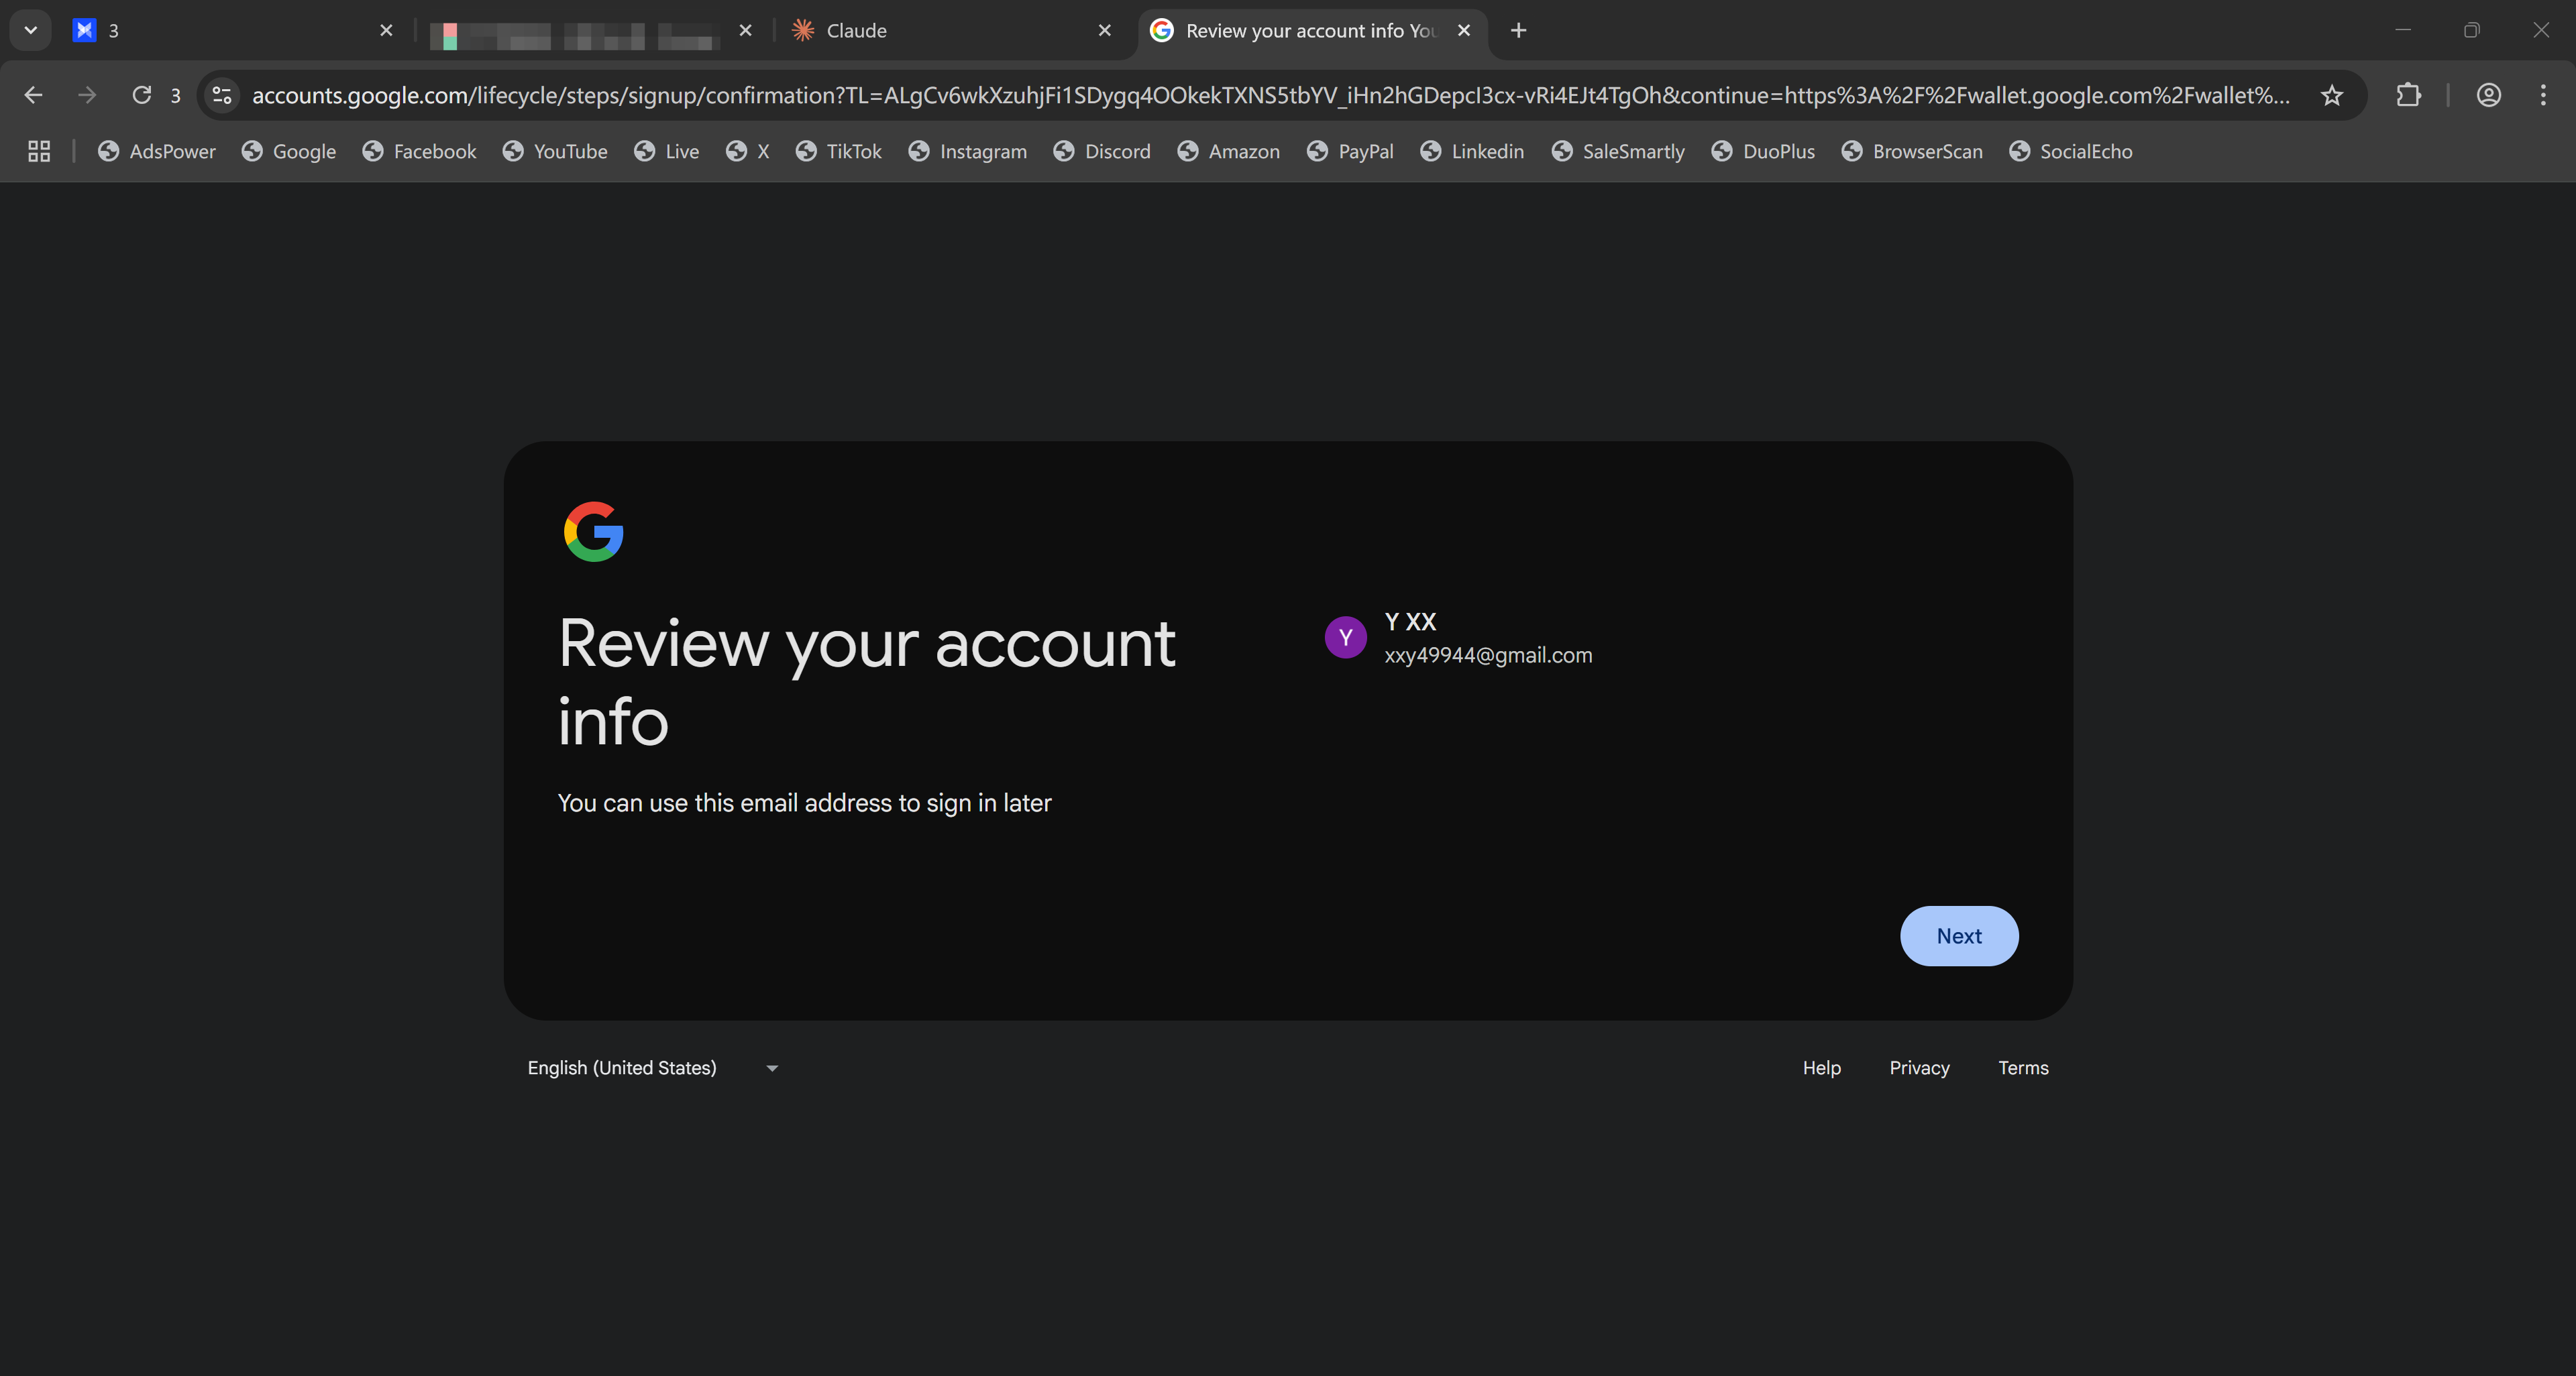Click the browser forward arrow
Image resolution: width=2576 pixels, height=1376 pixels.
(87, 95)
